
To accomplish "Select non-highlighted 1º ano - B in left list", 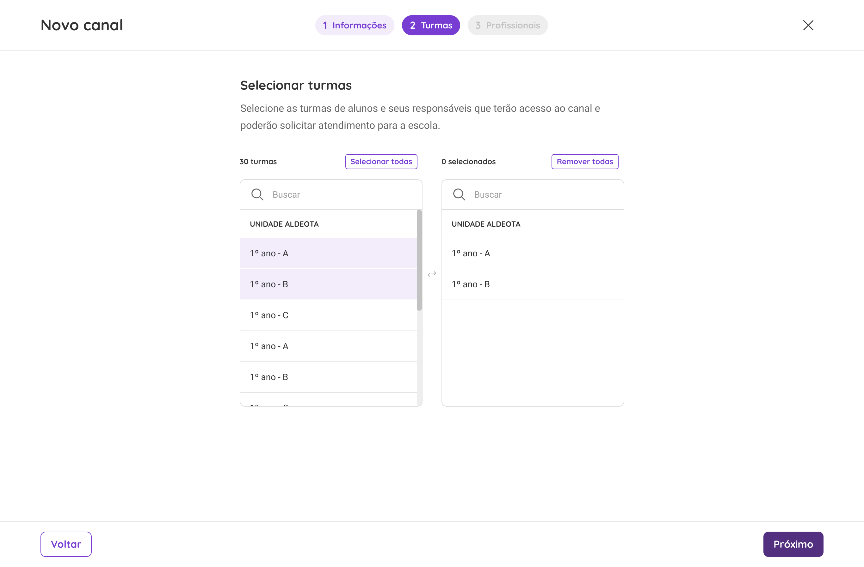I will [329, 377].
